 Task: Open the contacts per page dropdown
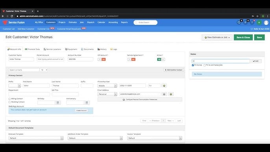tap(44, 70)
